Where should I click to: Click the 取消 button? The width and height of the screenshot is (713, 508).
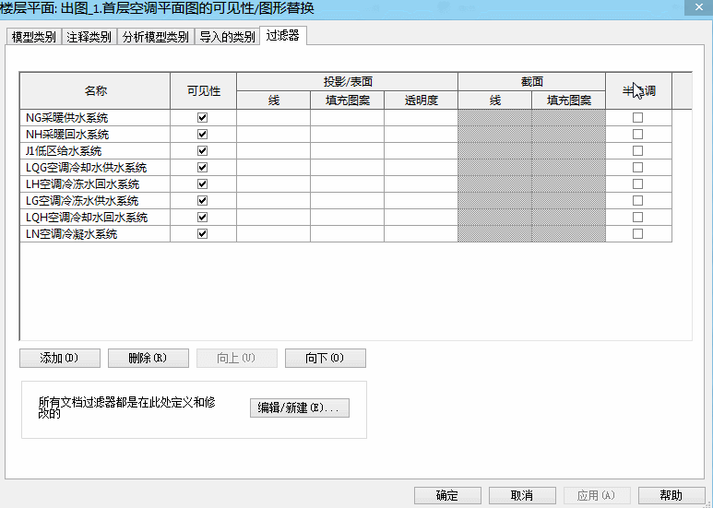click(x=522, y=495)
